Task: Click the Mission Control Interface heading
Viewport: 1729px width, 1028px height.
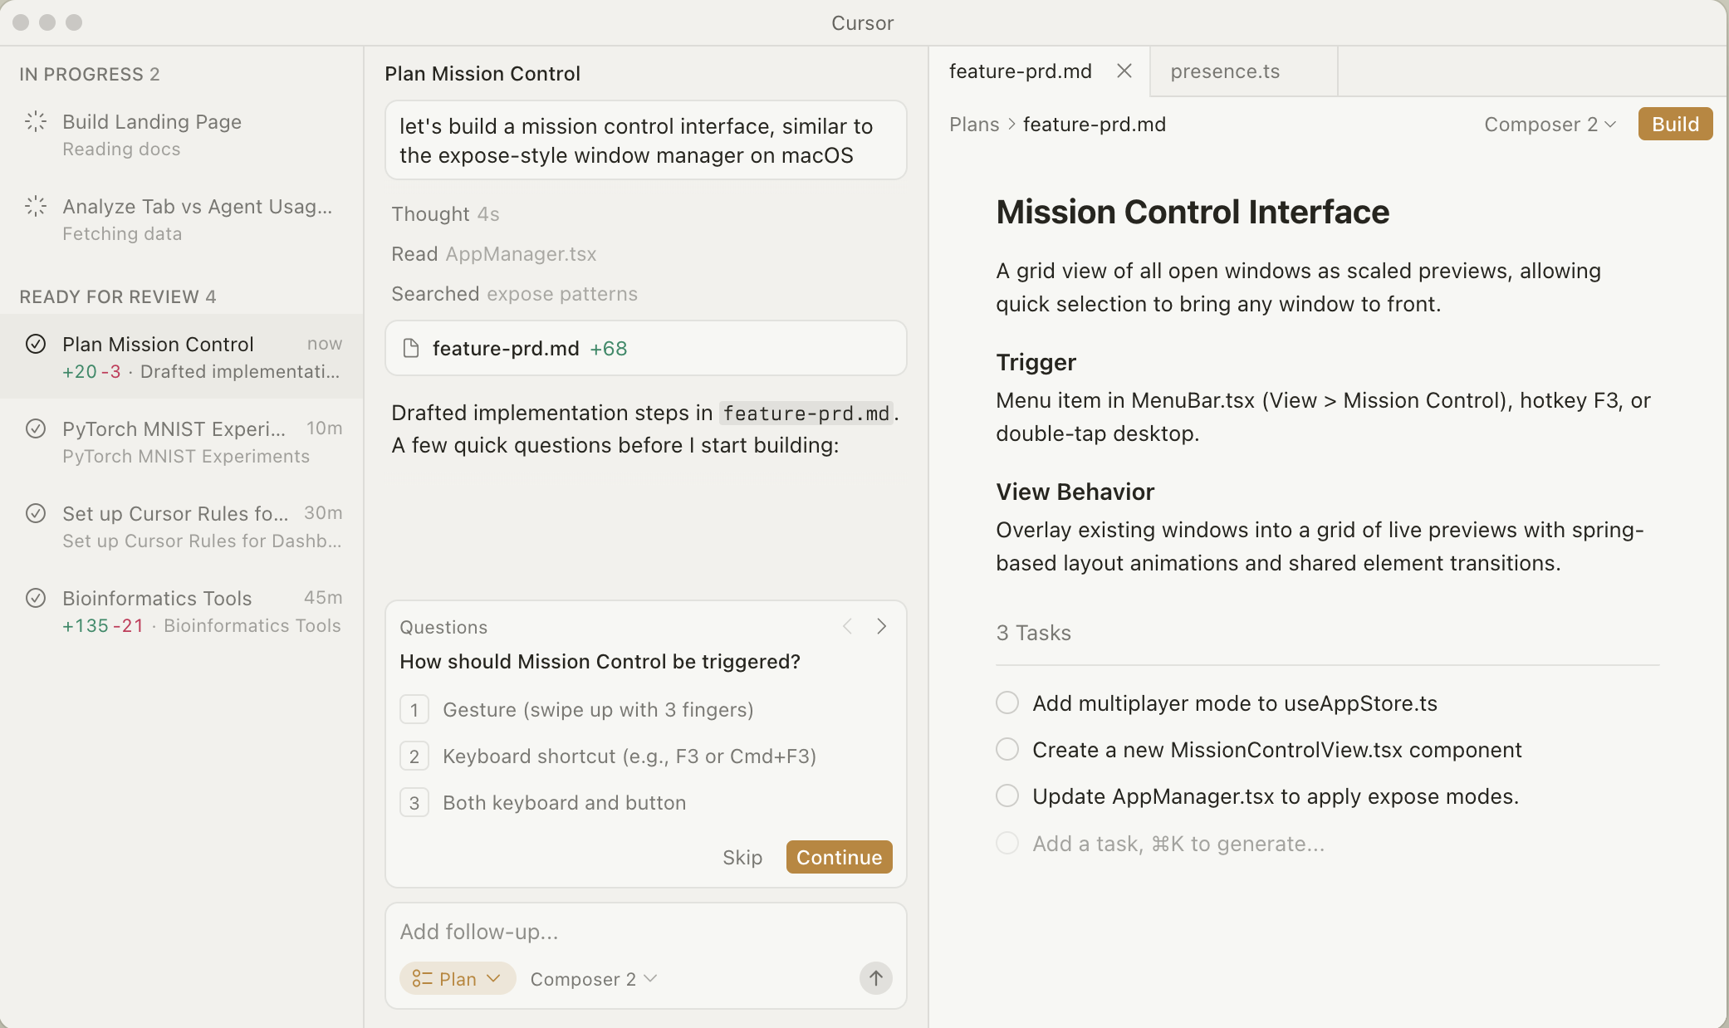Action: [x=1193, y=212]
